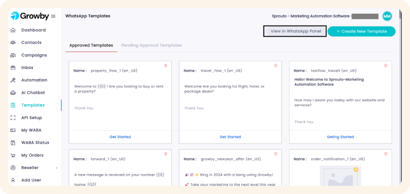Viewport: 410px width, 194px height.
Task: Open Add User from the sidebar
Action: 31,180
